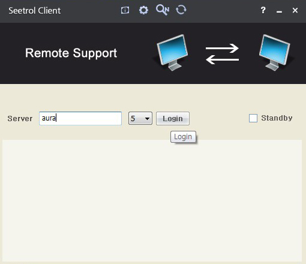Click the magnifier search icon

163,10
